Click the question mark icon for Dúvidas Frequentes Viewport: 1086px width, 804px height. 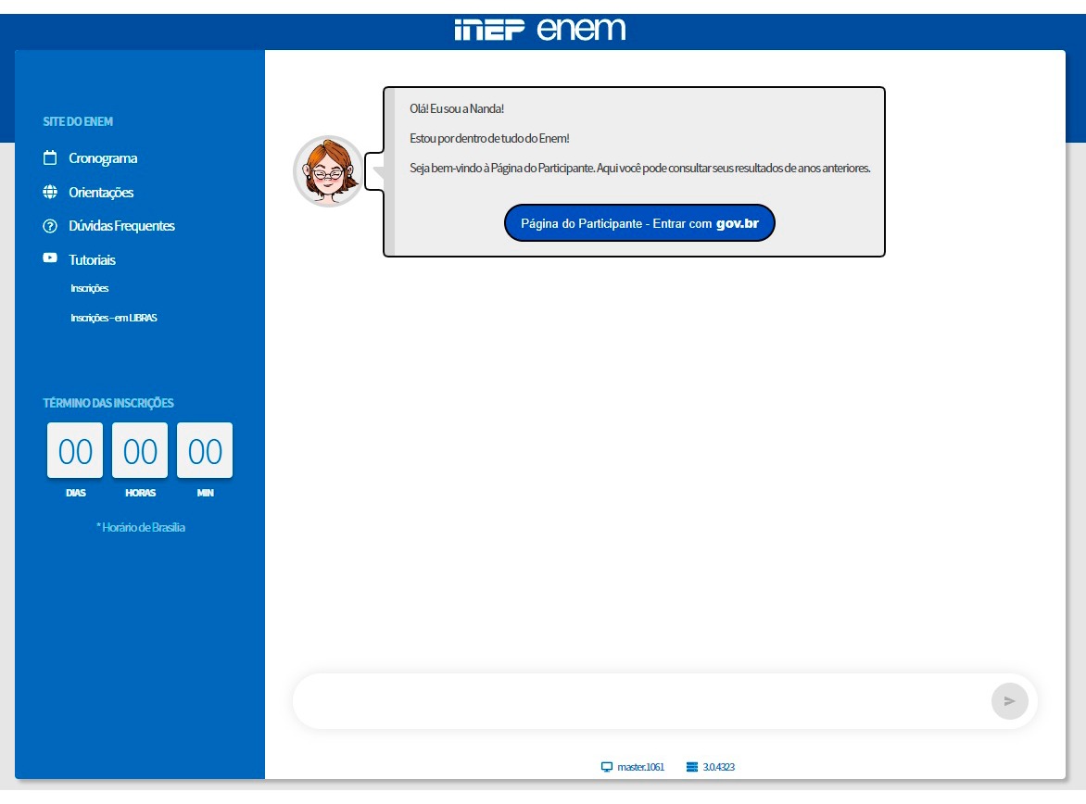50,226
